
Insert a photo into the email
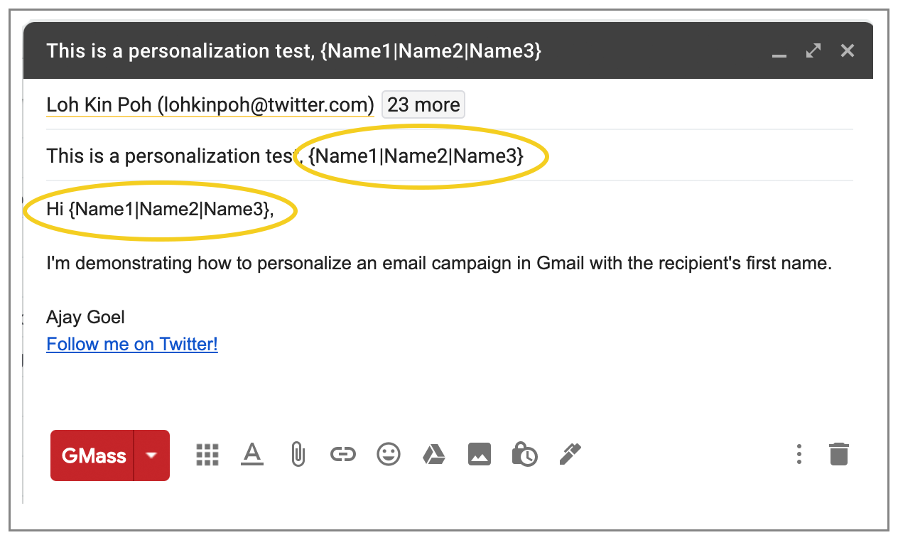point(479,454)
